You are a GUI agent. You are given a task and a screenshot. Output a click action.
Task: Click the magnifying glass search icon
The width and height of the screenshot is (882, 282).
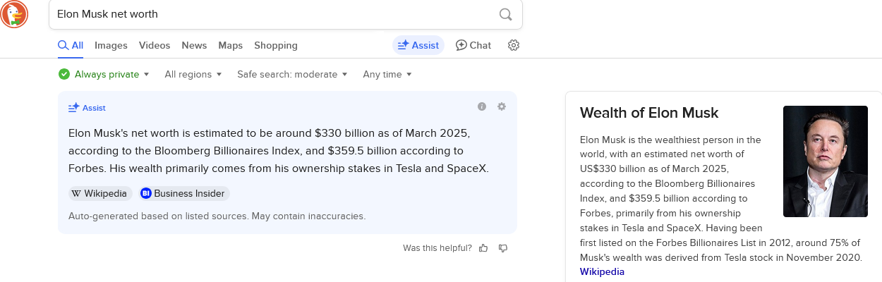[x=505, y=14]
